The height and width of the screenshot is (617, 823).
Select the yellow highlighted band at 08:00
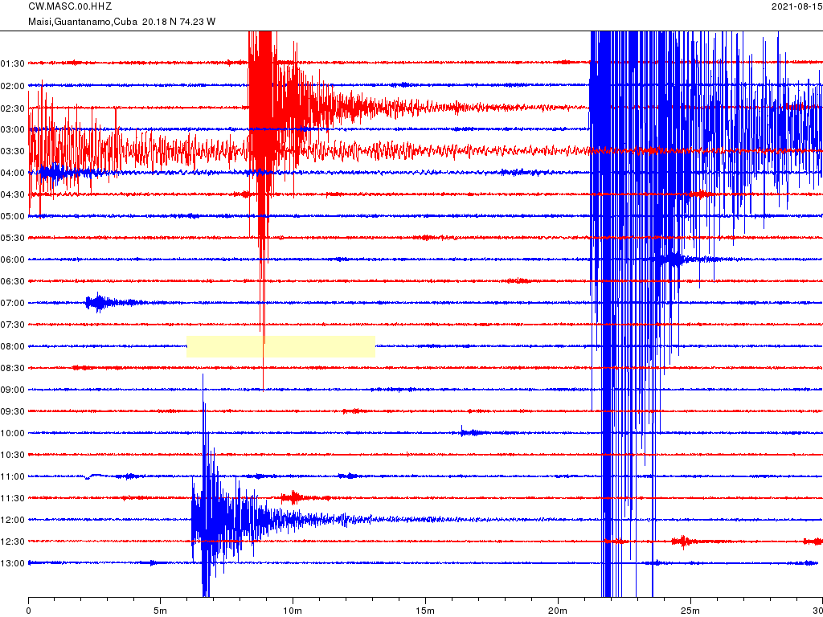click(280, 346)
